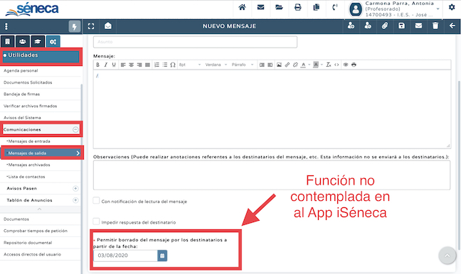Select the building (Centro) sidebar tab
The image size is (461, 274).
click(x=7, y=42)
